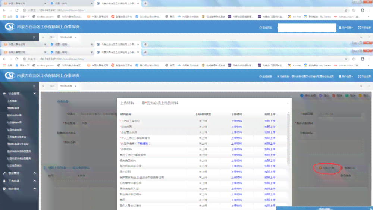Click 上传材料 for 工伤职工身份证 row

(x=236, y=121)
